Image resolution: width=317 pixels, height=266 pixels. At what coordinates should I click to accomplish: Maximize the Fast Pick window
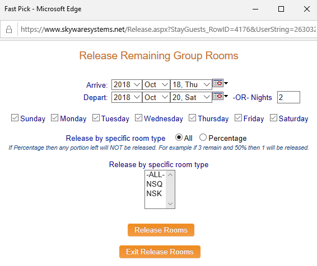281,9
